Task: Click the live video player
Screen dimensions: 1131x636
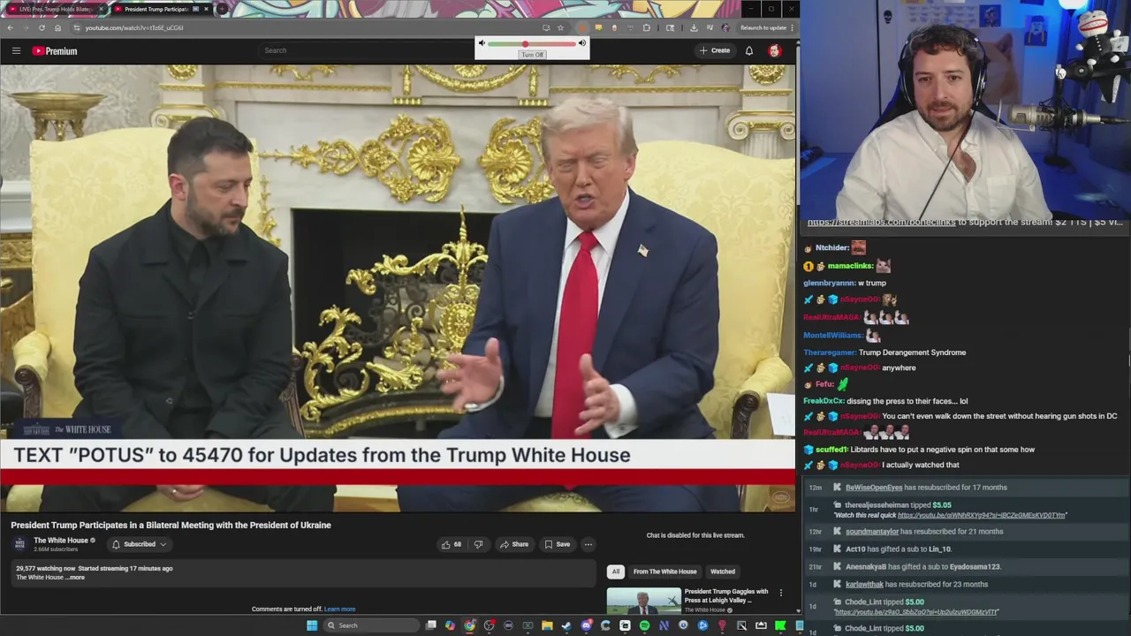Action: click(x=398, y=288)
